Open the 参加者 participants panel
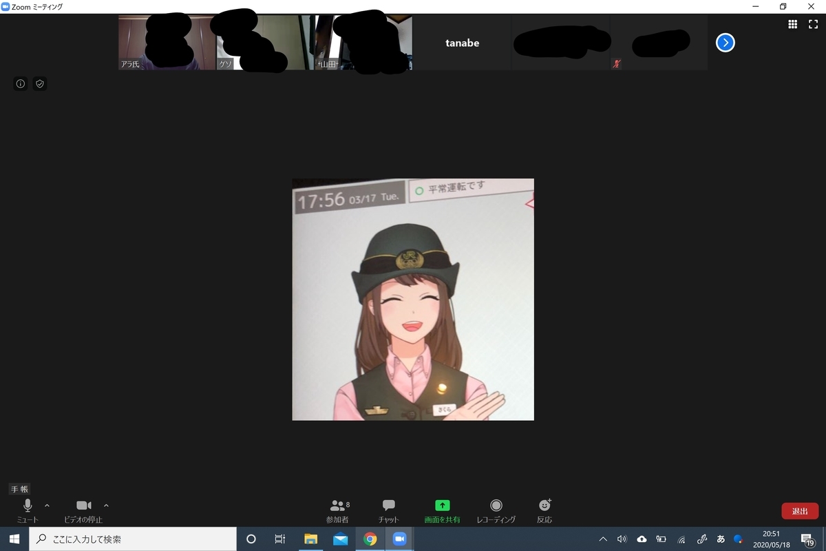Screen dimensions: 826x551 point(338,510)
